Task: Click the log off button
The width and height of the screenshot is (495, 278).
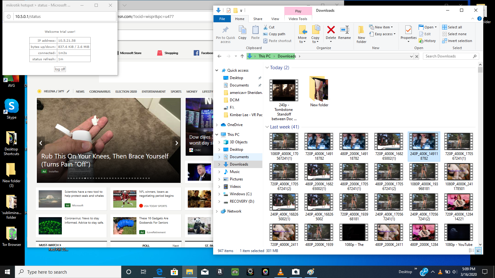Action: point(60,69)
